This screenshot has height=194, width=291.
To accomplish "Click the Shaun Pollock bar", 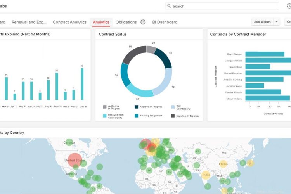I will click(x=268, y=98).
